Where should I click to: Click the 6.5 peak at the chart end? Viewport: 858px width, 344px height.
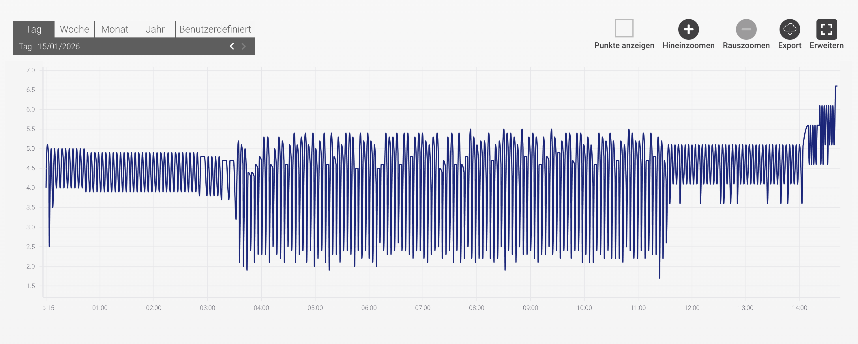click(x=836, y=86)
